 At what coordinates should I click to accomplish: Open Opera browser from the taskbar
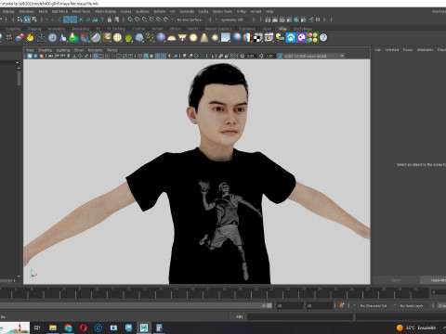(x=83, y=328)
